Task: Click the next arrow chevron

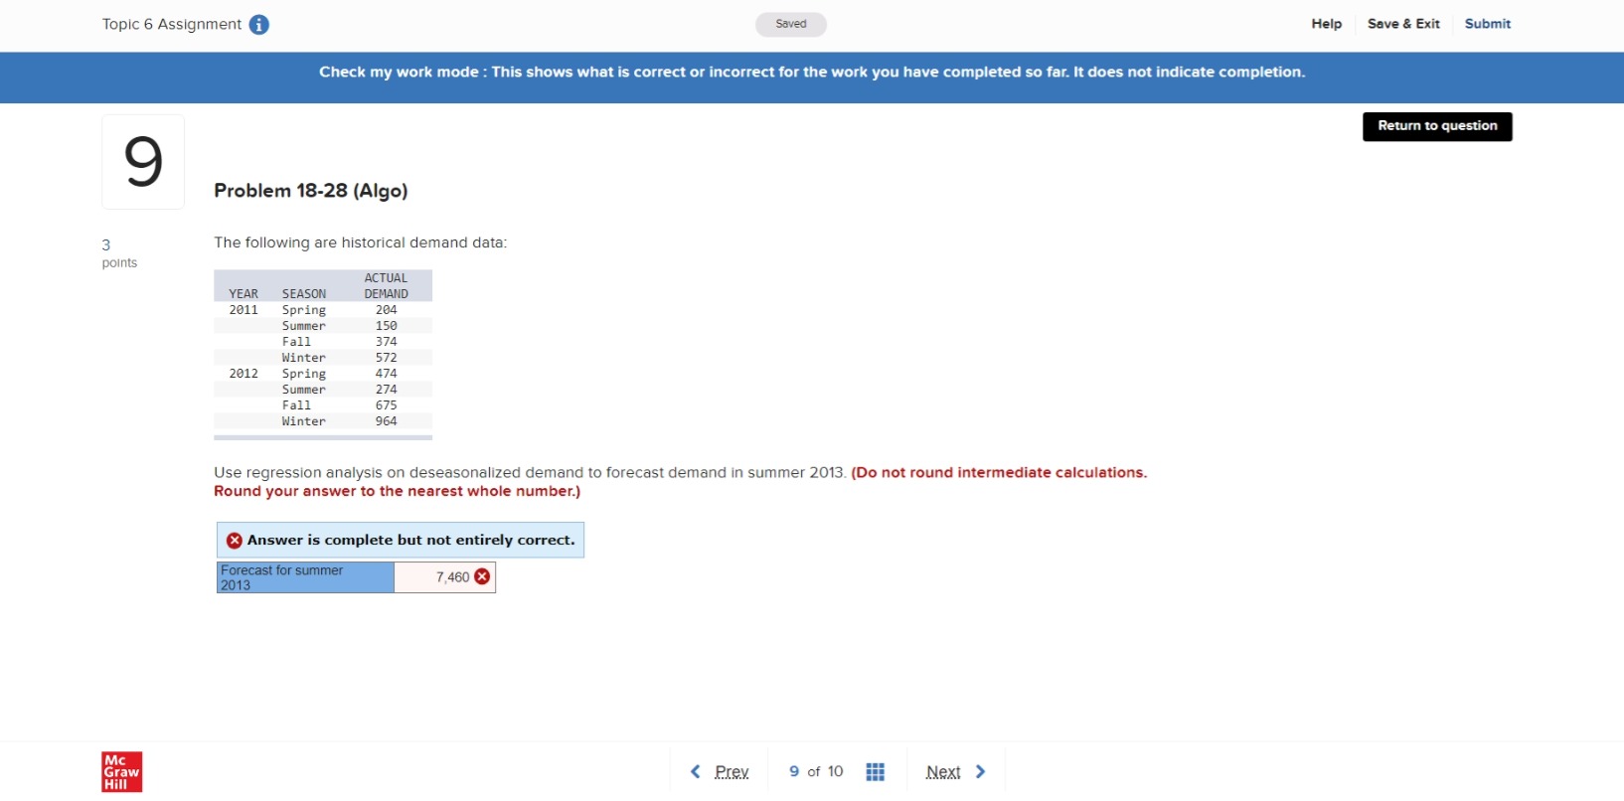Action: coord(980,771)
